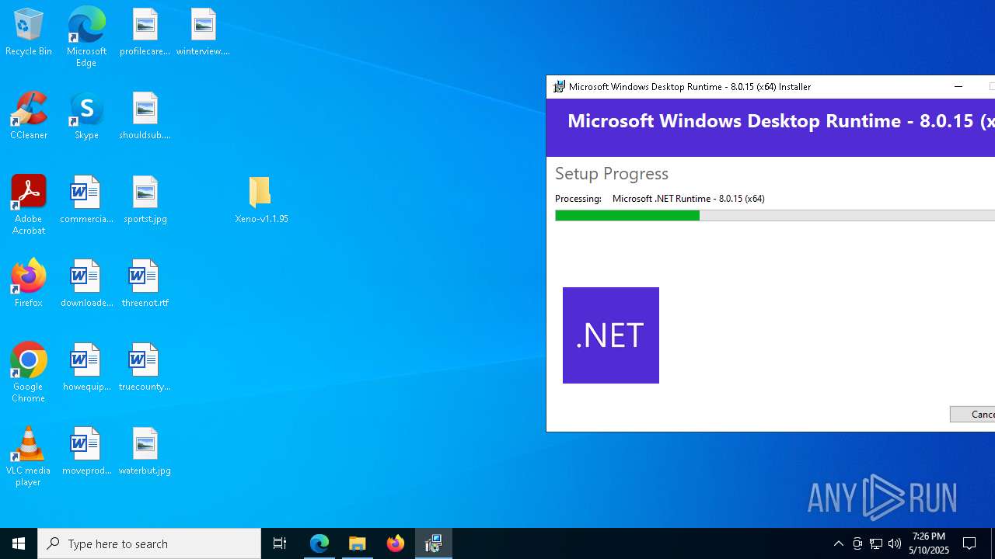Screen dimensions: 995x559
Task: Click 'Microsoft .NET Runtime - 8.0.15 (x64)' text
Action: coord(689,199)
